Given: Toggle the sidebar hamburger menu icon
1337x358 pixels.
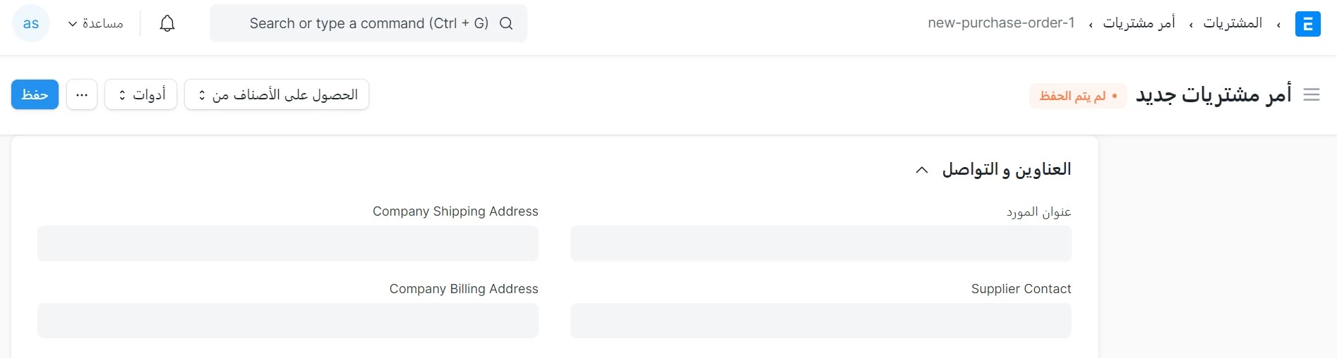Looking at the screenshot, I should pyautogui.click(x=1312, y=94).
